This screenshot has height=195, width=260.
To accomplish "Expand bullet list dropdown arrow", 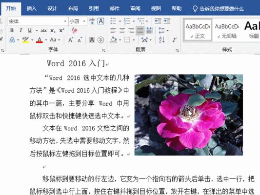I will [x=120, y=21].
